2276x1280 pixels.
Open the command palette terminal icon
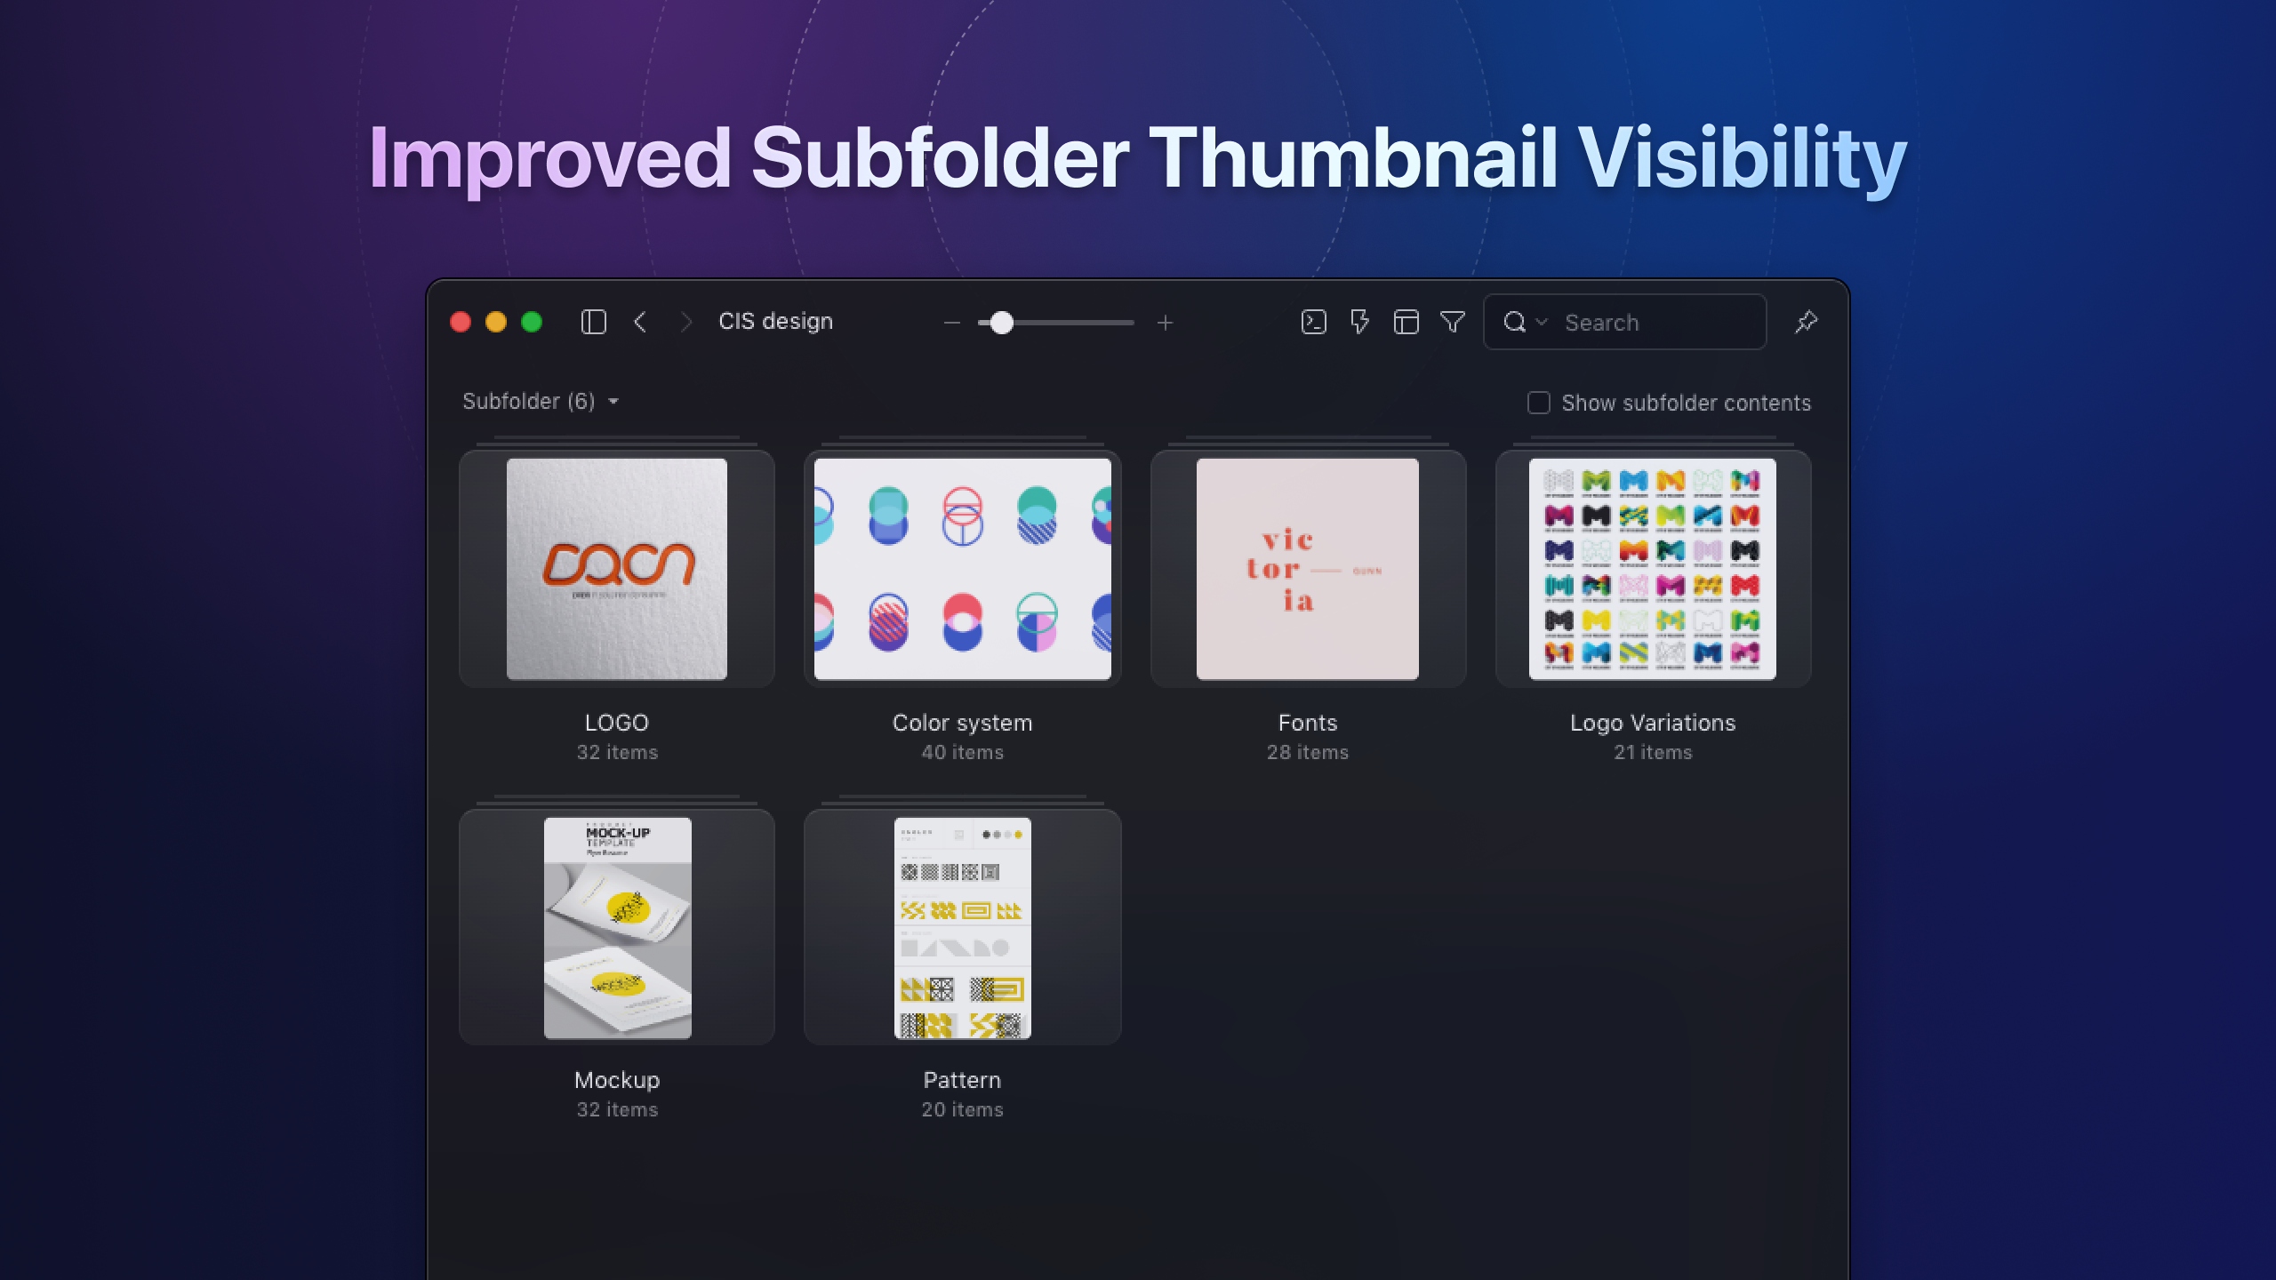(1312, 322)
